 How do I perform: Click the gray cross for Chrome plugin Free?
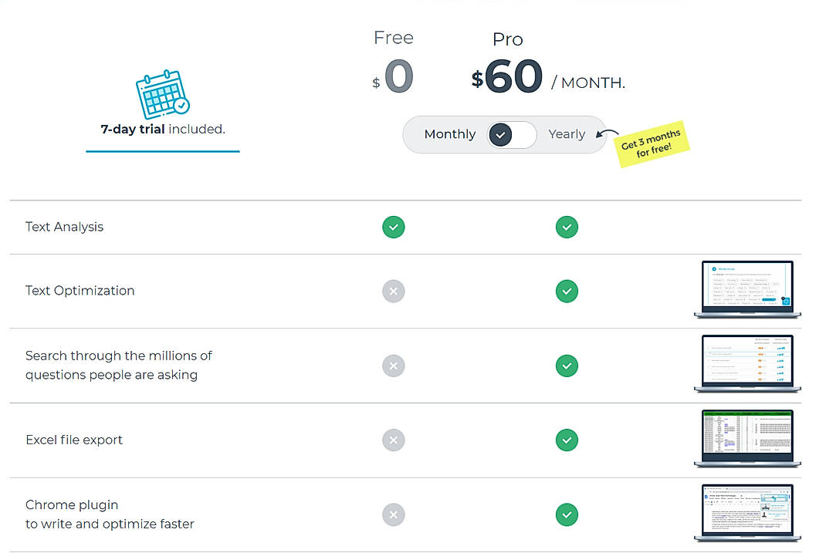pos(394,514)
